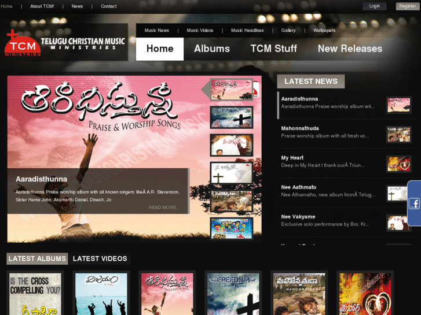
Task: Click the Aaradisthunna slider caption title
Action: [x=41, y=179]
